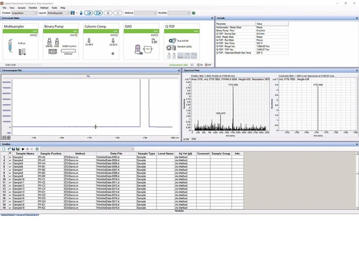Click the EMF button on the Multisampler tile

click(34, 35)
